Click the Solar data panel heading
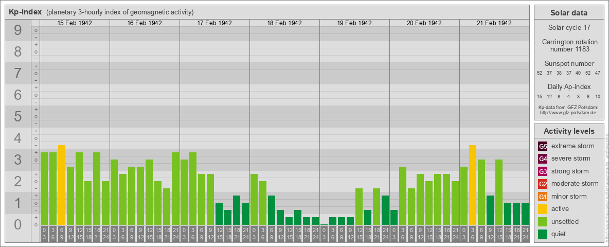This screenshot has height=247, width=609. (569, 13)
